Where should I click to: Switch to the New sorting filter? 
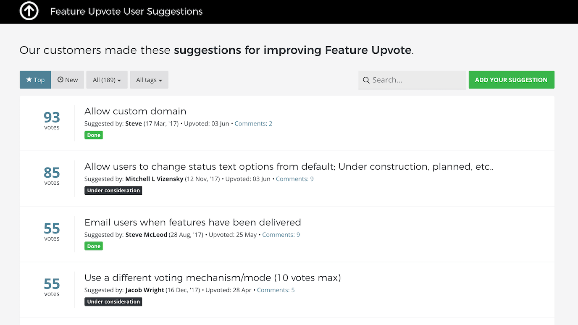pyautogui.click(x=68, y=79)
